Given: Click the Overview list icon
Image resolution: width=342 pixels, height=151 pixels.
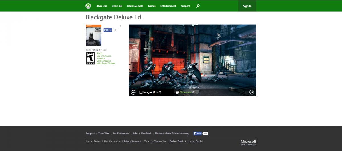Looking at the screenshot, I should [x=177, y=92].
